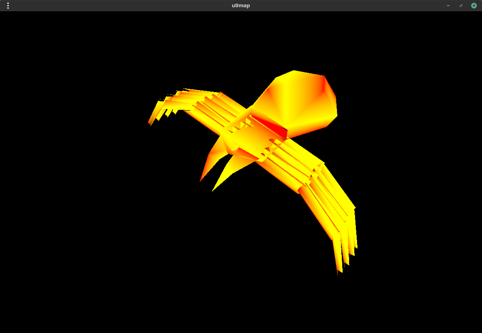Open the three-dot window menu
The image size is (482, 333).
coord(8,6)
